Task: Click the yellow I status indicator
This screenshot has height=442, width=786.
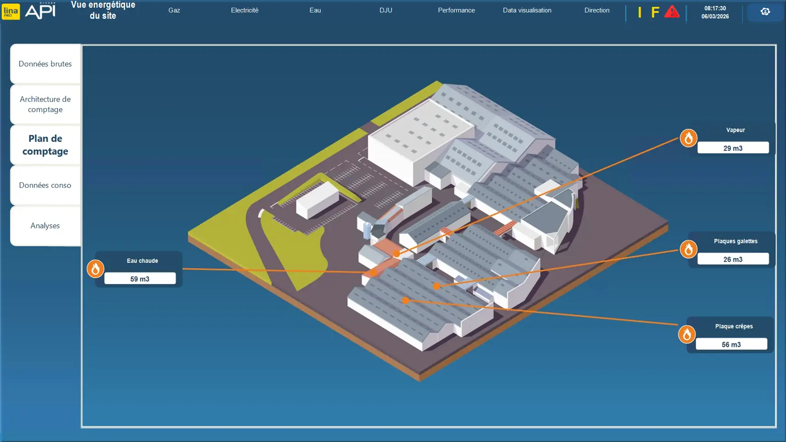Action: pyautogui.click(x=640, y=12)
